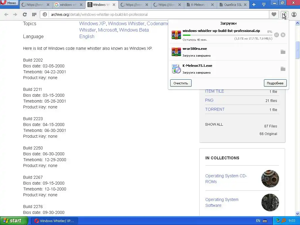The image size is (300, 225).
Task: Open the Speed Dial grid icon
Action: point(34,15)
